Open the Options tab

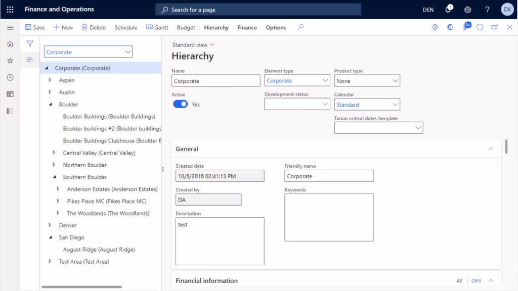[x=276, y=28]
